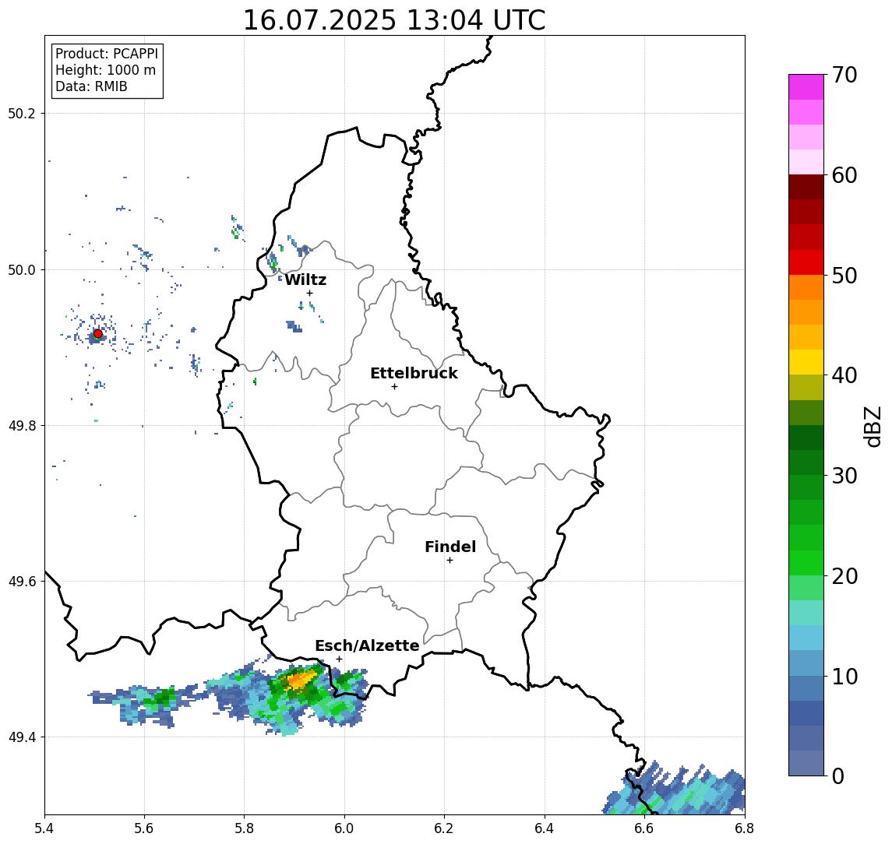This screenshot has height=844, width=892.
Task: Click the magenta swatch at colorbar top
Action: coord(806,87)
